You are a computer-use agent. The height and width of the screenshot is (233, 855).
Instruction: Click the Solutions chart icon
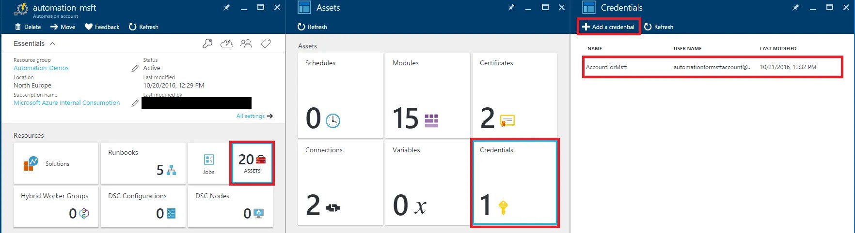click(x=31, y=163)
